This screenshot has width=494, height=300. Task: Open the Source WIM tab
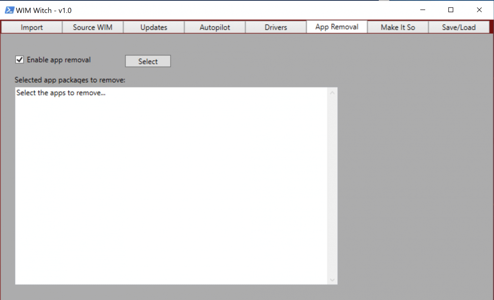click(x=92, y=27)
